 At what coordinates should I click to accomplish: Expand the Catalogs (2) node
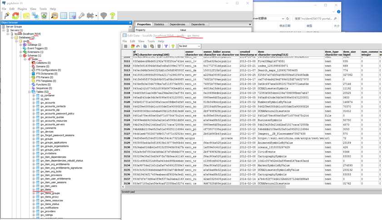[21, 45]
